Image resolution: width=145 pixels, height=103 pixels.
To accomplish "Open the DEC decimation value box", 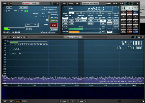I will 43,16.
